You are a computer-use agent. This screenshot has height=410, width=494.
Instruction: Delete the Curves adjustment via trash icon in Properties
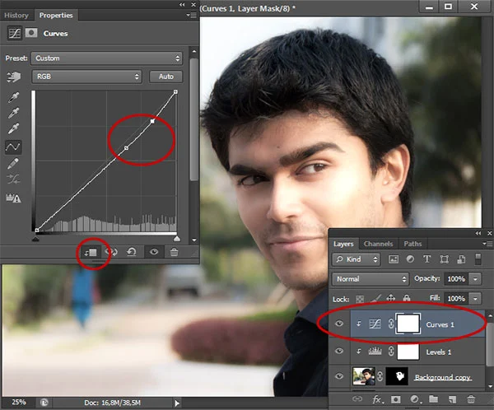coord(174,252)
